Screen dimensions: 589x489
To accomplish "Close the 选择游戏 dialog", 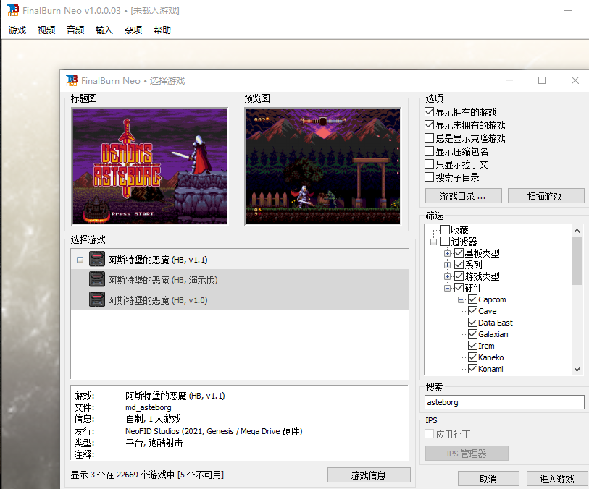I will (575, 80).
